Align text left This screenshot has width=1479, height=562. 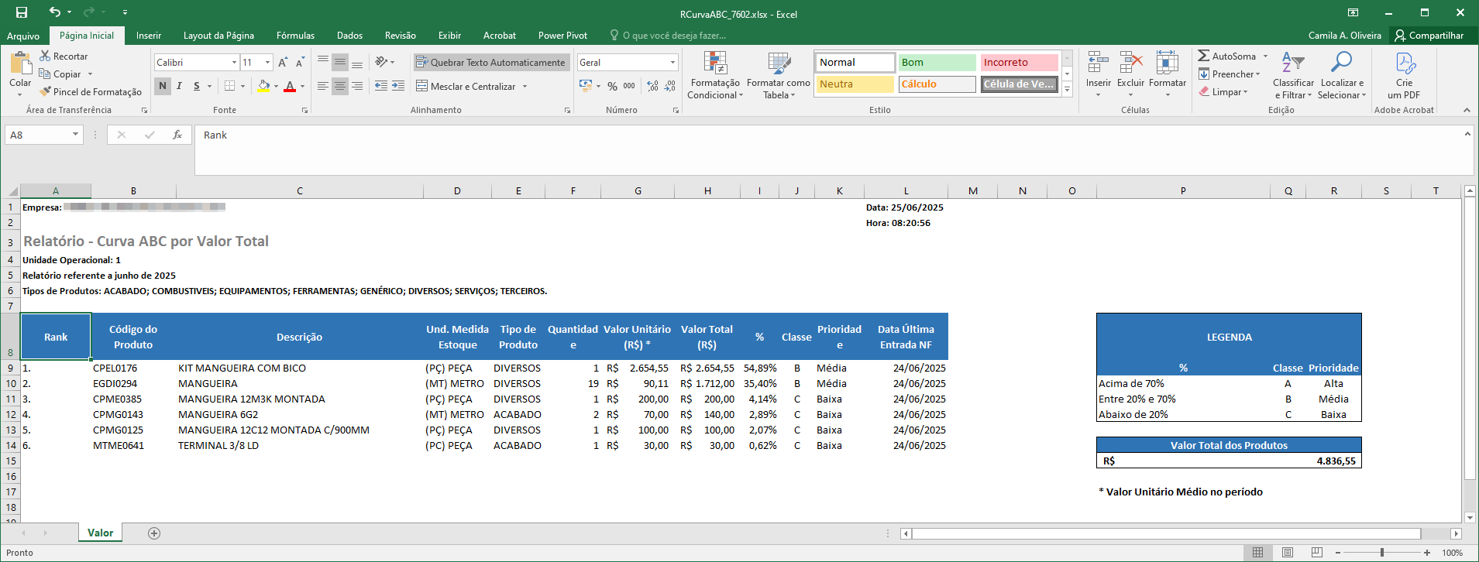point(323,86)
